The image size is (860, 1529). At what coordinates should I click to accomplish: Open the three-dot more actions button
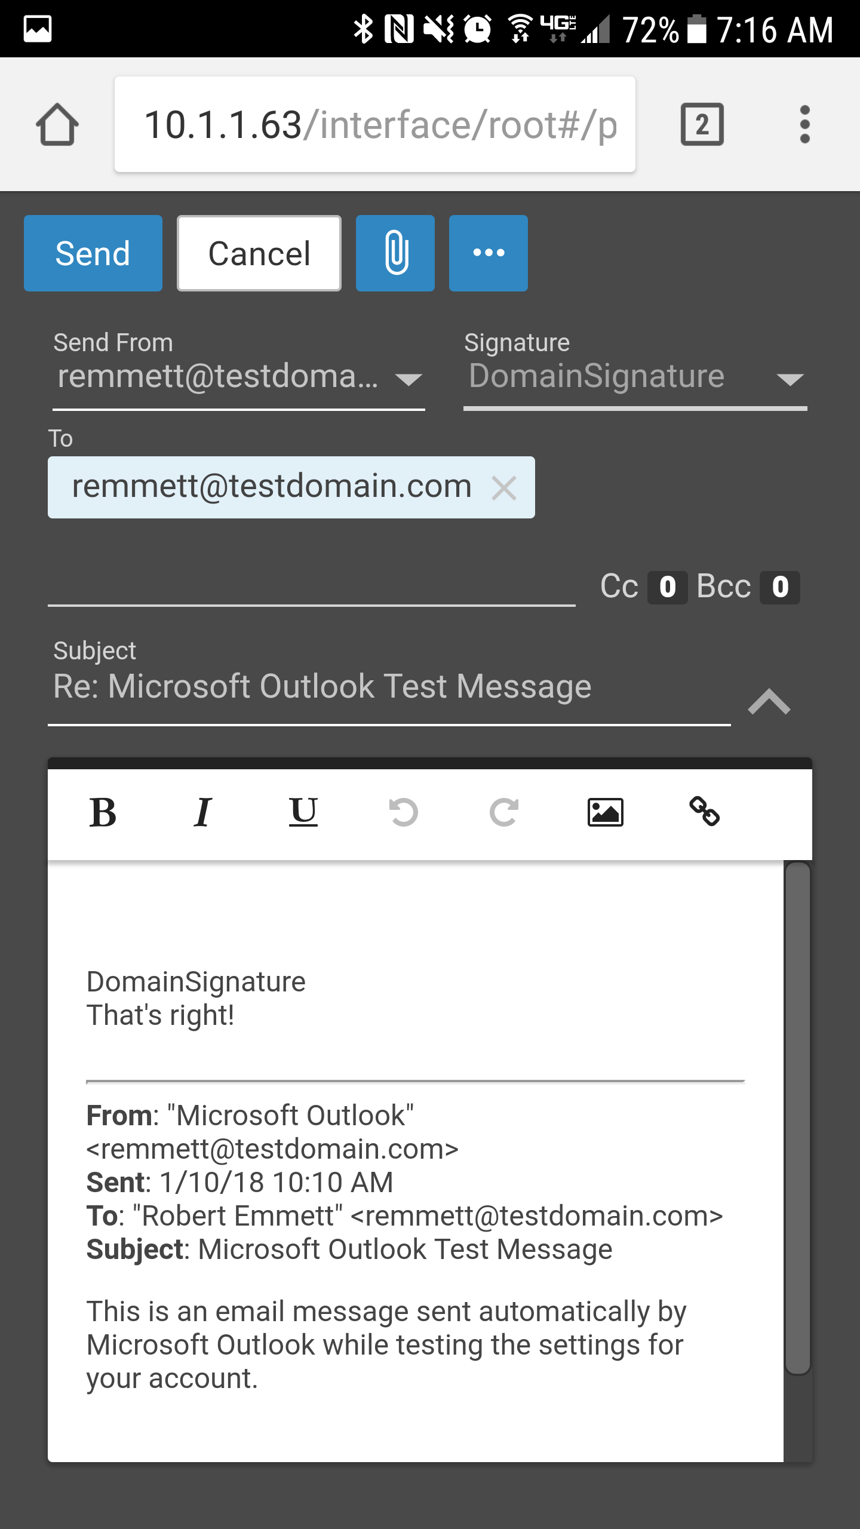click(x=488, y=253)
